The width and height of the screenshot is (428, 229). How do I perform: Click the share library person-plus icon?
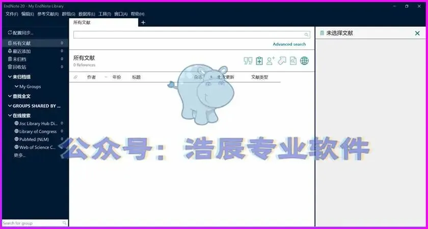(271, 60)
